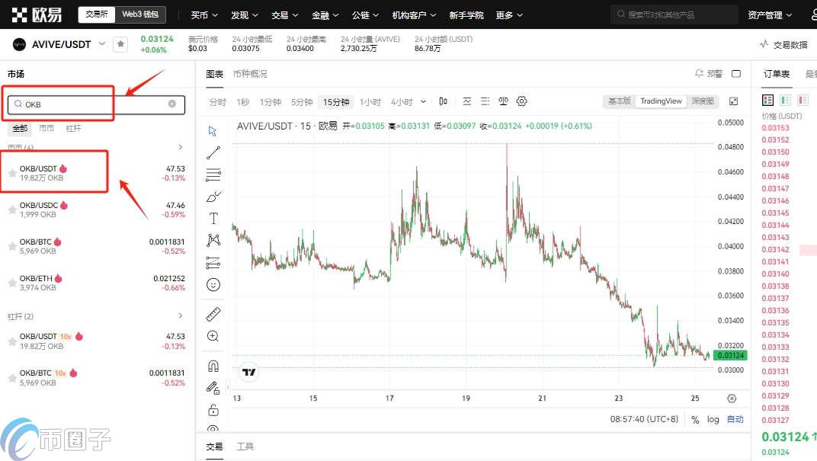Collapse the 币币 market list section
Viewport: 817px width, 461px height.
pyautogui.click(x=181, y=146)
